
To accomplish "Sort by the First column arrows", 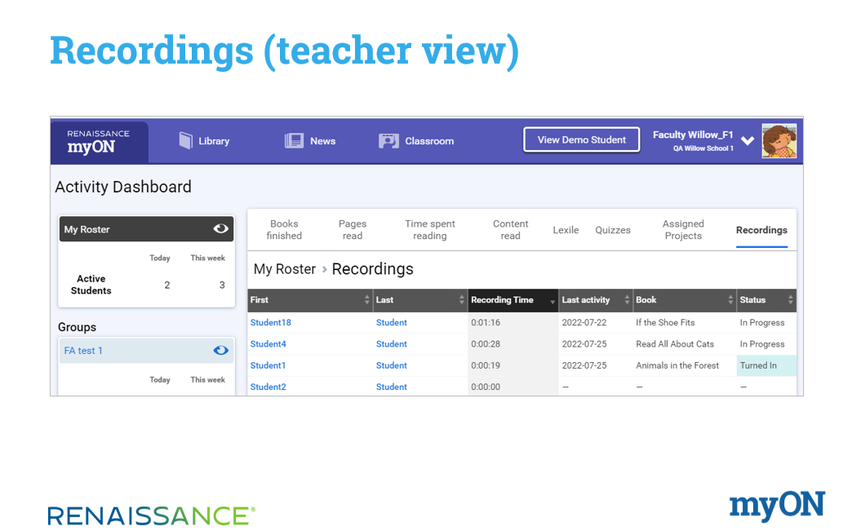I will (366, 299).
